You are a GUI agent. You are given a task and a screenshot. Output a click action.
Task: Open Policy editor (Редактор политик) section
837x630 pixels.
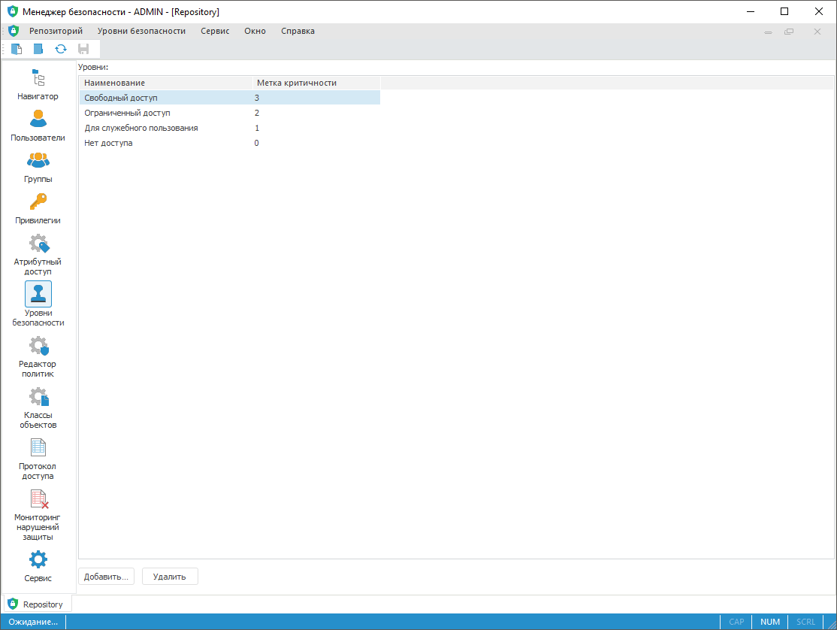click(x=38, y=357)
